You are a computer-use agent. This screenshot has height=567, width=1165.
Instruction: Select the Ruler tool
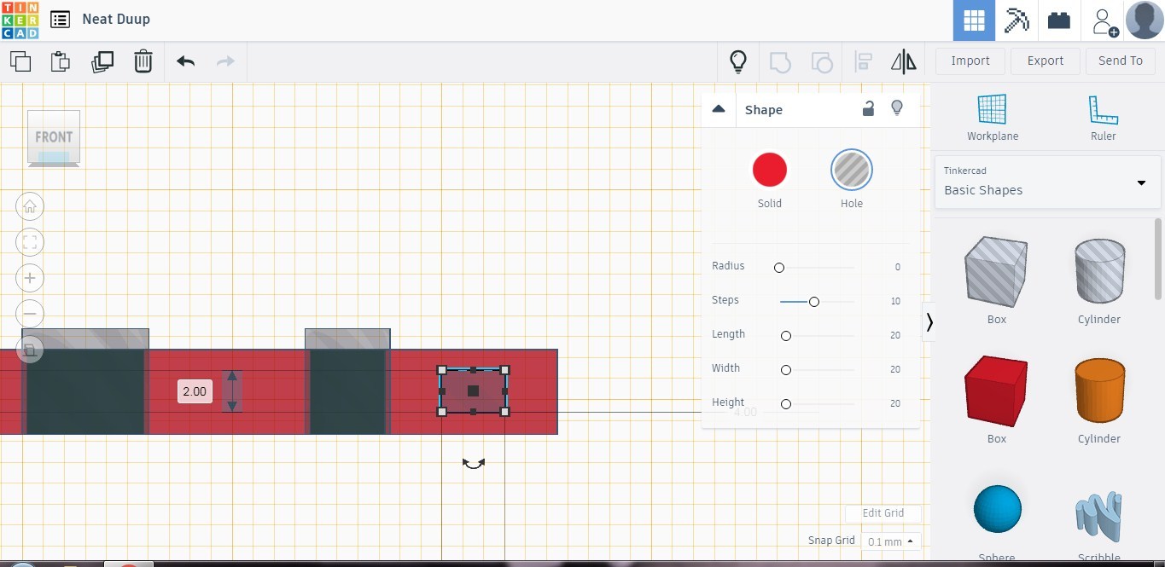[x=1104, y=118]
